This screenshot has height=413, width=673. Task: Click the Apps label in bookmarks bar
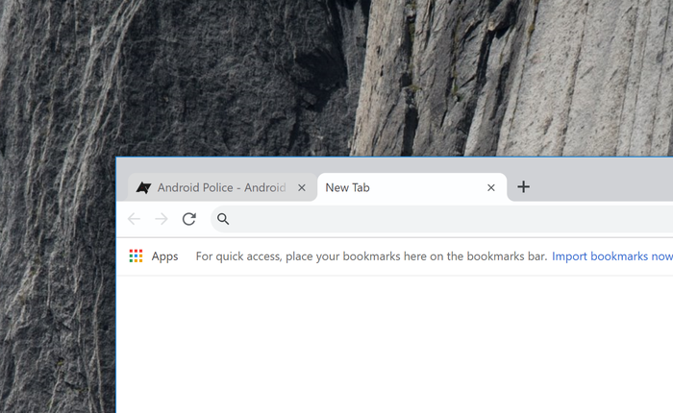(x=164, y=256)
